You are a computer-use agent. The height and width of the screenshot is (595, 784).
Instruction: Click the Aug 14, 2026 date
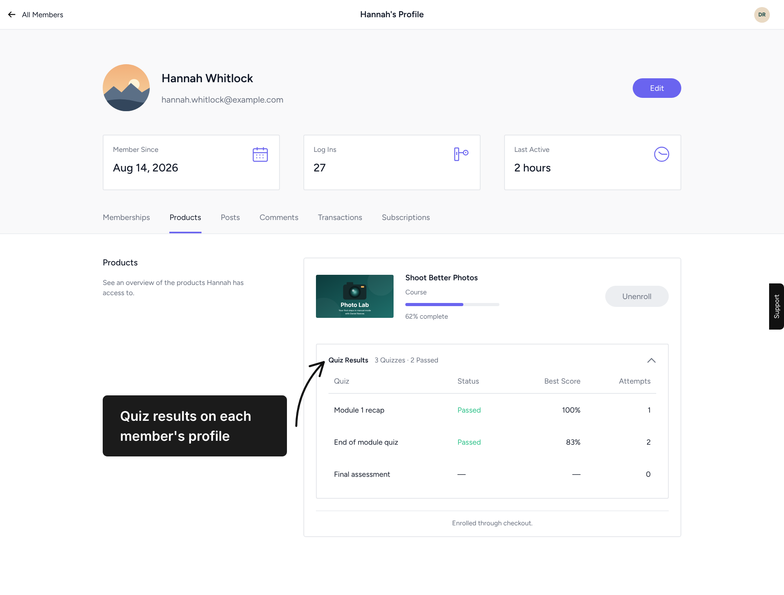click(145, 168)
